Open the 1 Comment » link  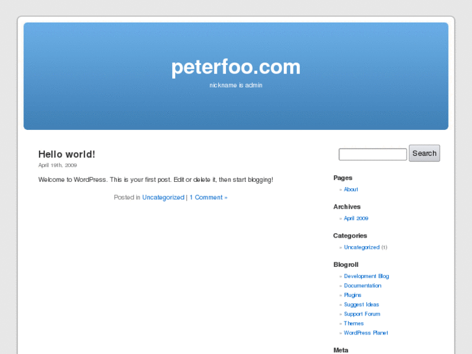[x=208, y=197]
